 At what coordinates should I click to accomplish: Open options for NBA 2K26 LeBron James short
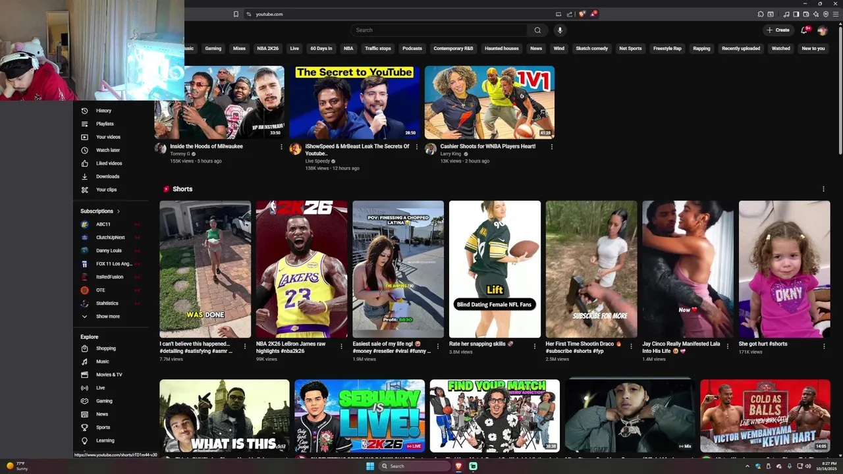pos(341,346)
